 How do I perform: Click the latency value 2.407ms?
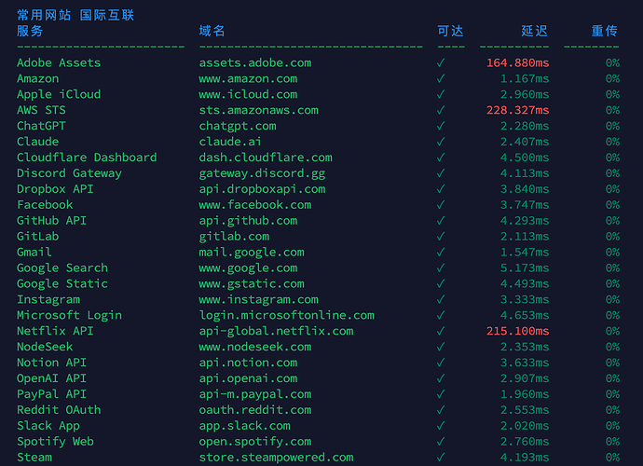pos(525,142)
